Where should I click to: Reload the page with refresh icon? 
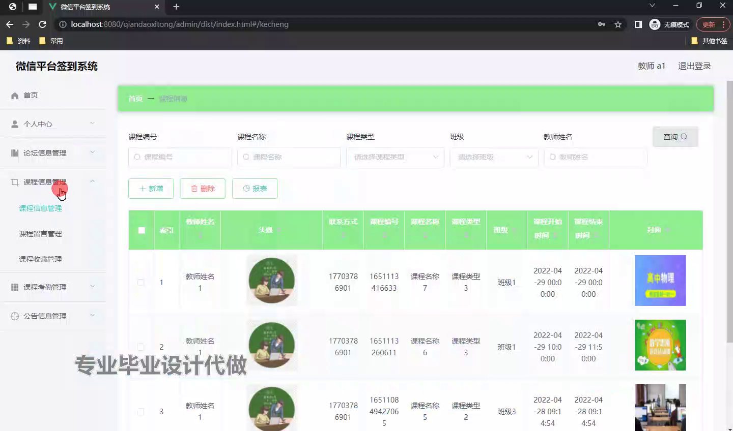(x=43, y=24)
